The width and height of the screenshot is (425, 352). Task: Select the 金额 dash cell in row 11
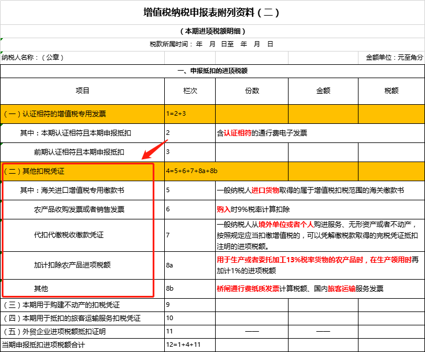(x=323, y=332)
